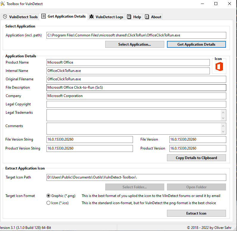Click the copyright Oliver Sahr status text
237x231 pixels.
pyautogui.click(x=209, y=228)
